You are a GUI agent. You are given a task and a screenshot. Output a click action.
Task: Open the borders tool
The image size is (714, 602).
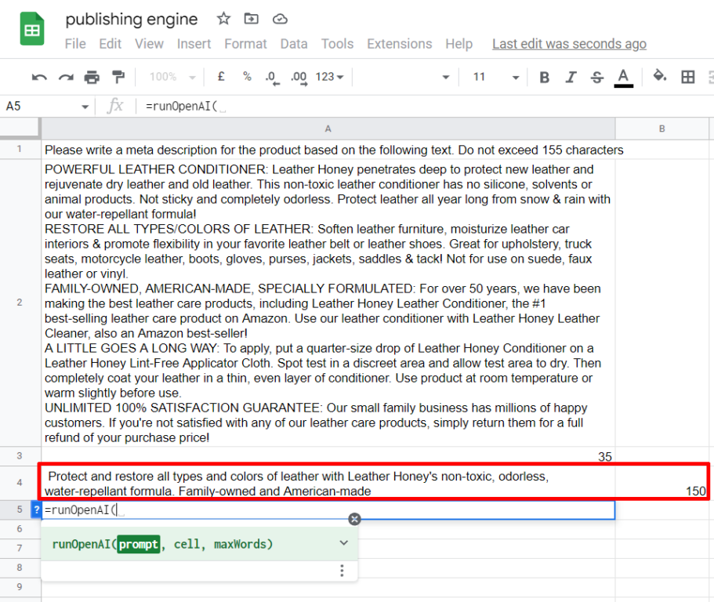tap(688, 77)
